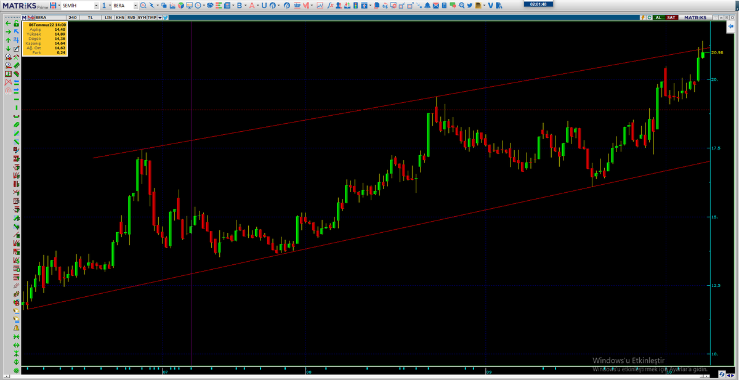Click the envelope mail toolbar icon

(x=435, y=5)
